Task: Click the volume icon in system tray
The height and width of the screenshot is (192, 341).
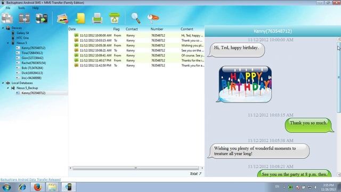Action: pos(315,187)
